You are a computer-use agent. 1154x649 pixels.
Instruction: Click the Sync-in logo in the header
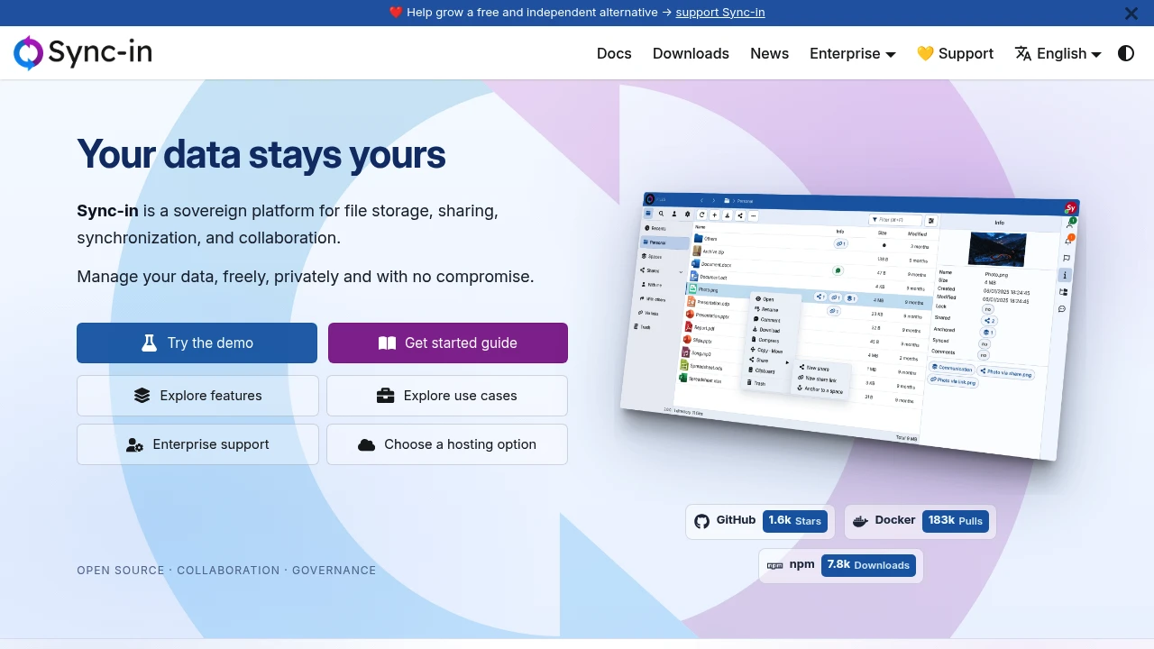click(x=83, y=53)
